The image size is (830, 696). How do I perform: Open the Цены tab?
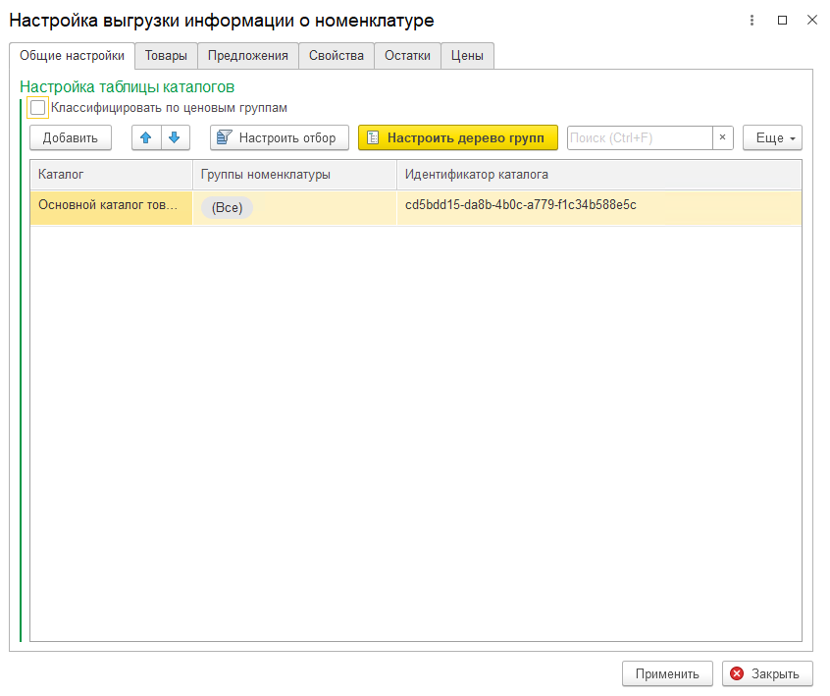click(467, 56)
